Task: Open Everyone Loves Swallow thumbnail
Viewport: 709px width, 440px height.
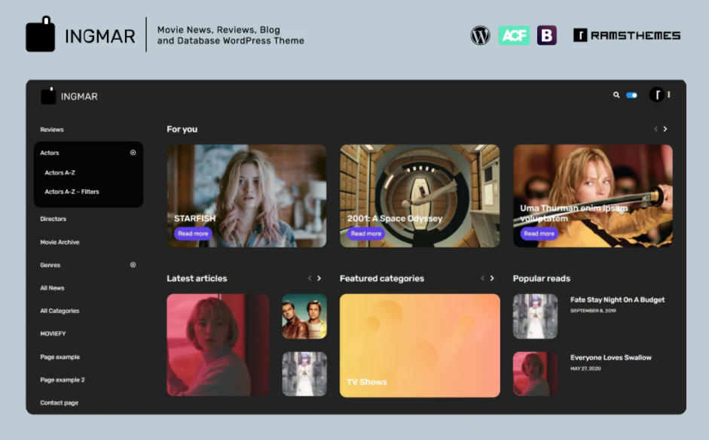Action: pyautogui.click(x=536, y=374)
